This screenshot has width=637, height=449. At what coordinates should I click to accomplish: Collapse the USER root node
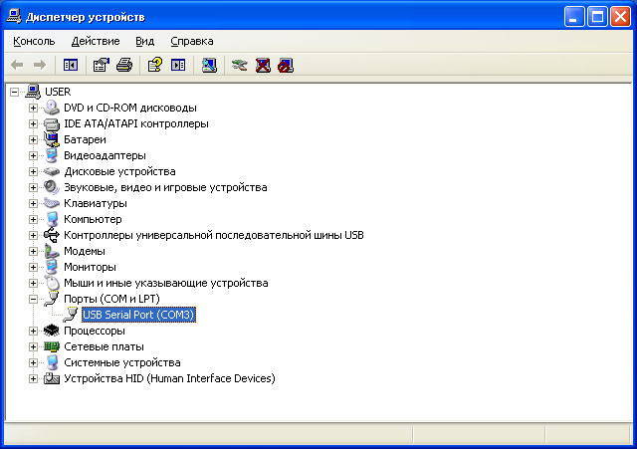[15, 92]
